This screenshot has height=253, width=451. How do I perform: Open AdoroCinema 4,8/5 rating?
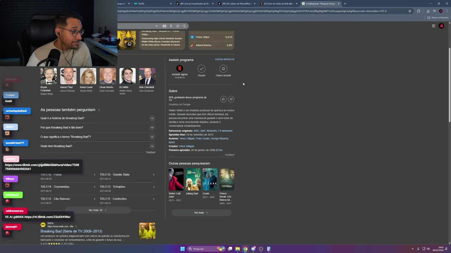coord(211,45)
